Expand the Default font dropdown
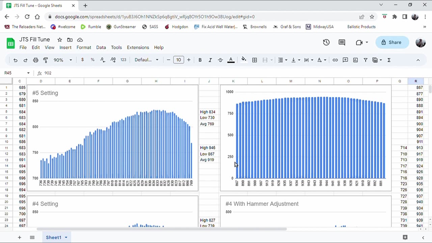The width and height of the screenshot is (432, 243). coord(146,60)
